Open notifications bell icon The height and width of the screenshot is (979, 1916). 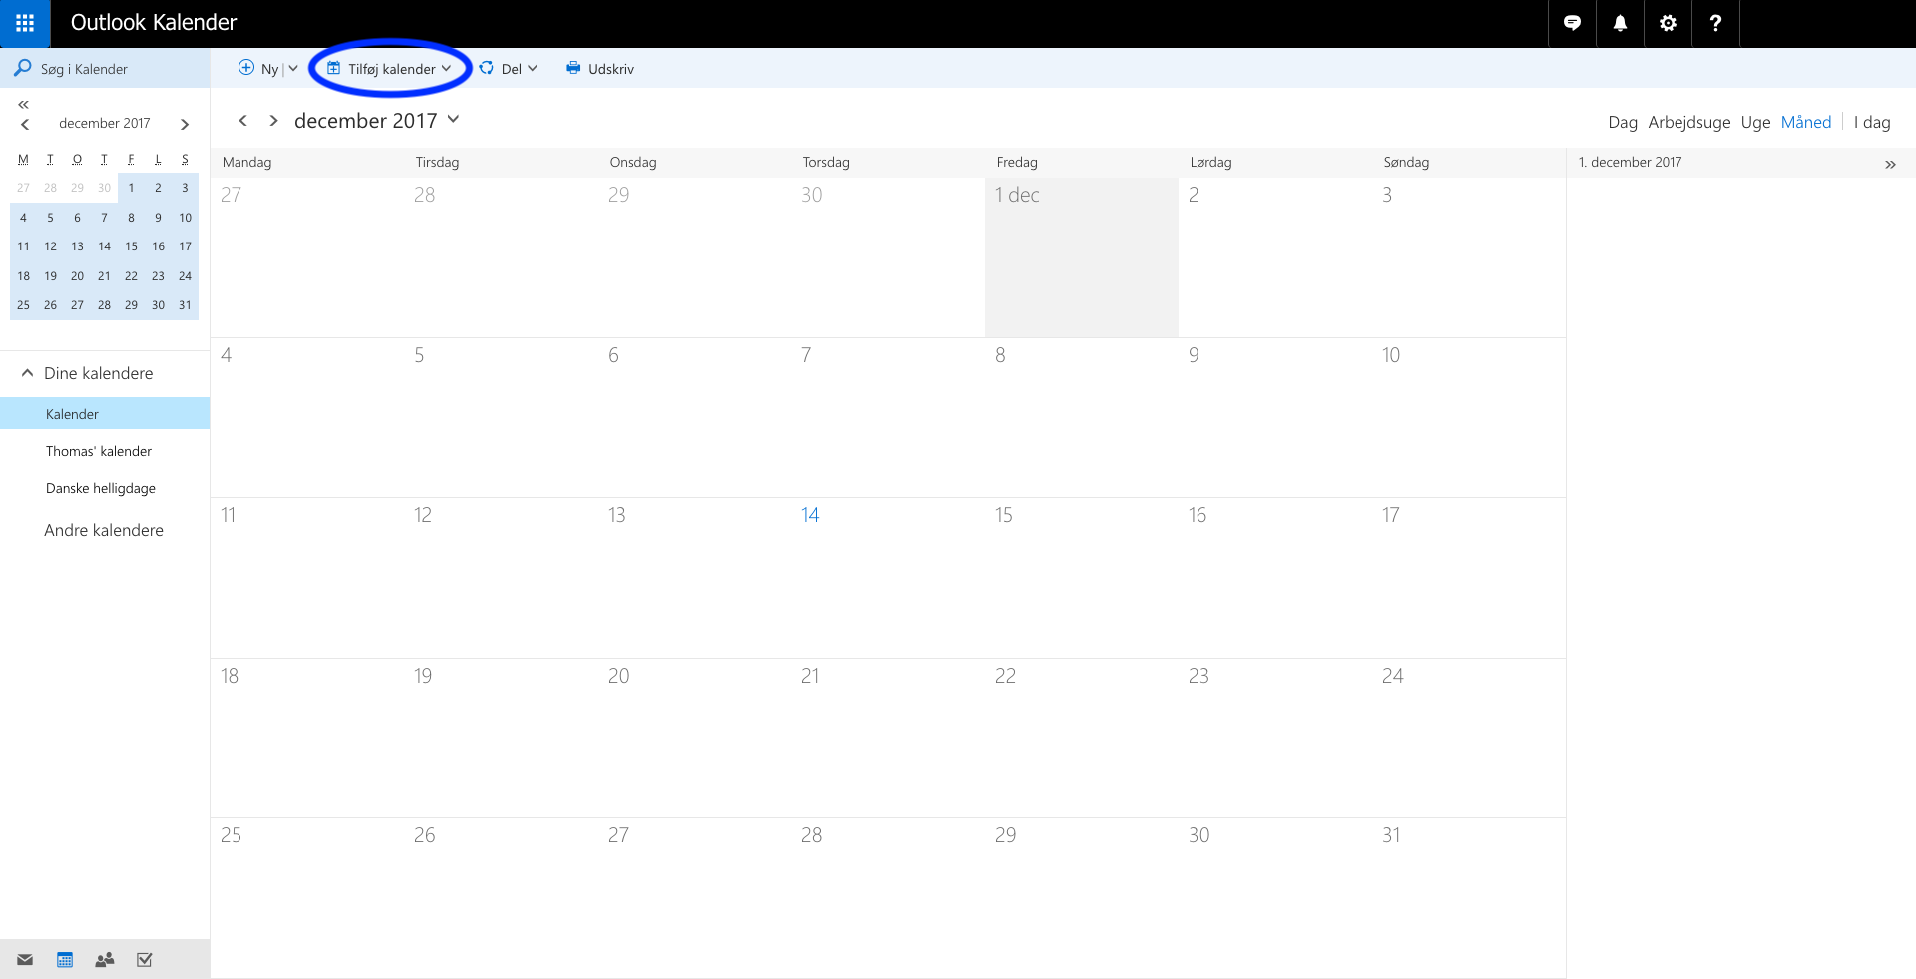click(x=1620, y=23)
